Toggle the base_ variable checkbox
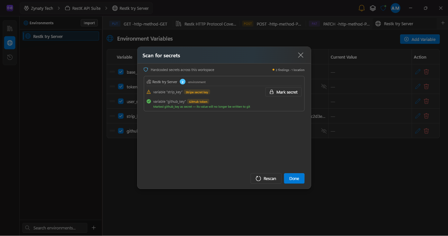Image resolution: width=448 pixels, height=236 pixels. click(121, 72)
